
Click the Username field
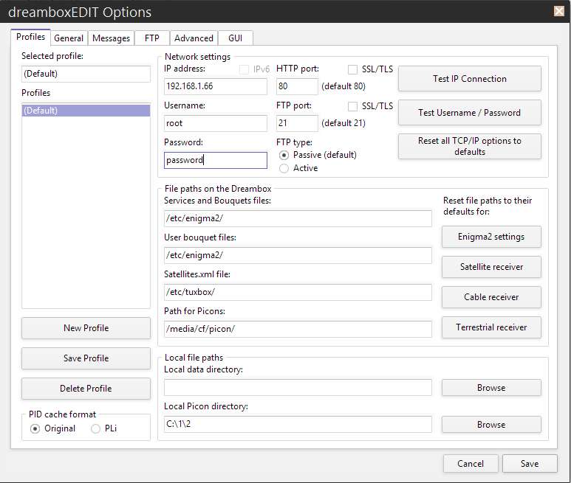tap(215, 123)
